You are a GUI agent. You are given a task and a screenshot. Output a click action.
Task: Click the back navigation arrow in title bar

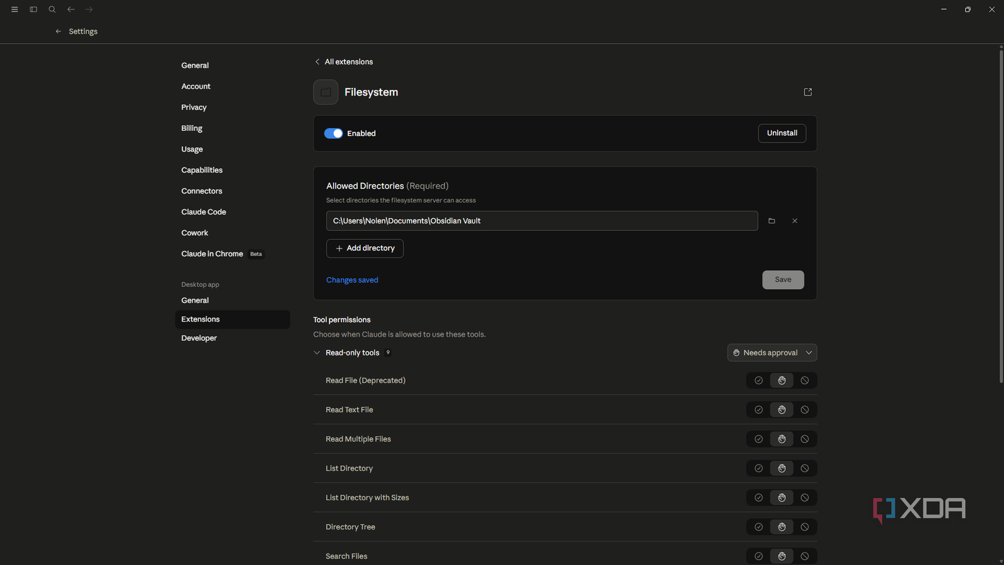pyautogui.click(x=71, y=10)
